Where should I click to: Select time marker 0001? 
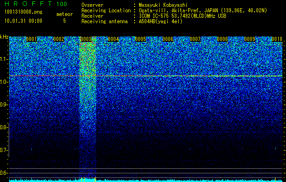(31, 39)
